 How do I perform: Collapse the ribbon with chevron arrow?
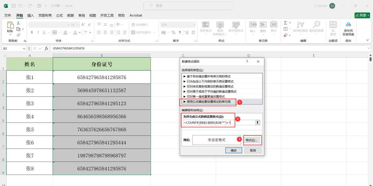point(367,40)
